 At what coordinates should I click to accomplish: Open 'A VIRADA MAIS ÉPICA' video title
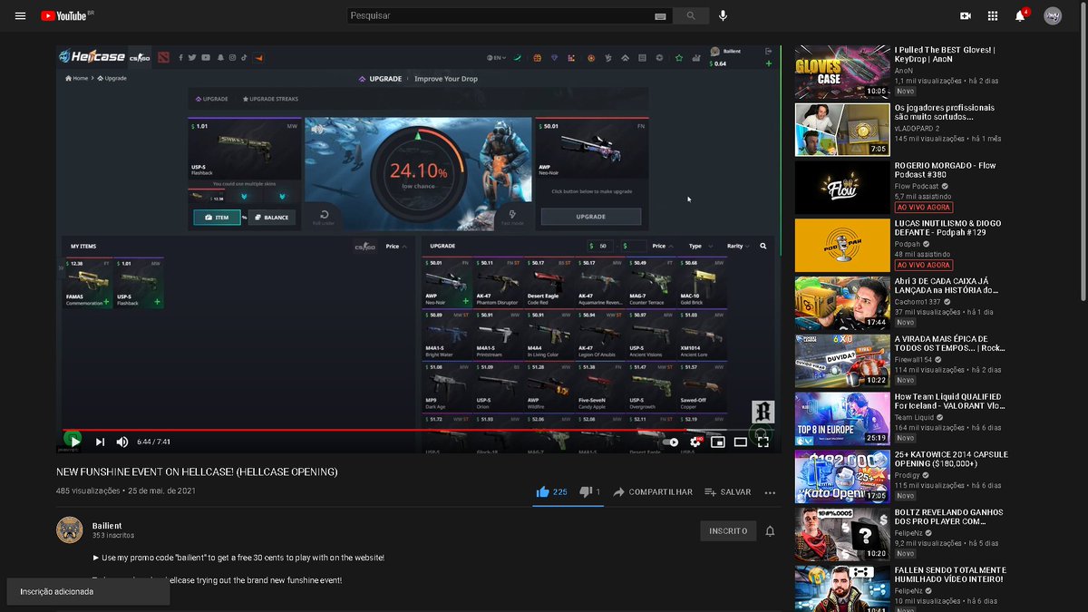(950, 344)
